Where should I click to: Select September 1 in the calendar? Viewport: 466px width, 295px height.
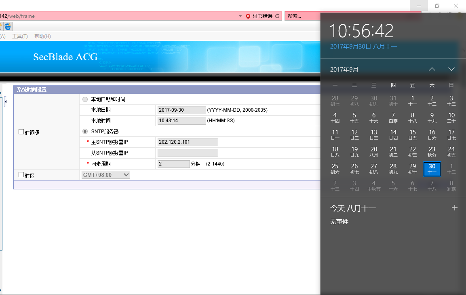click(413, 101)
